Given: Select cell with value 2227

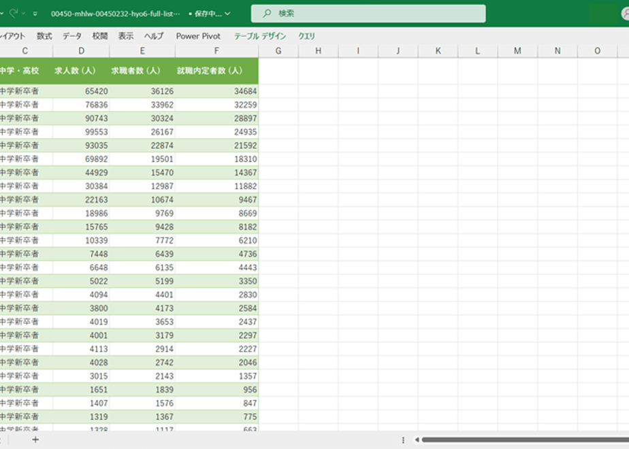Looking at the screenshot, I should pyautogui.click(x=216, y=349).
